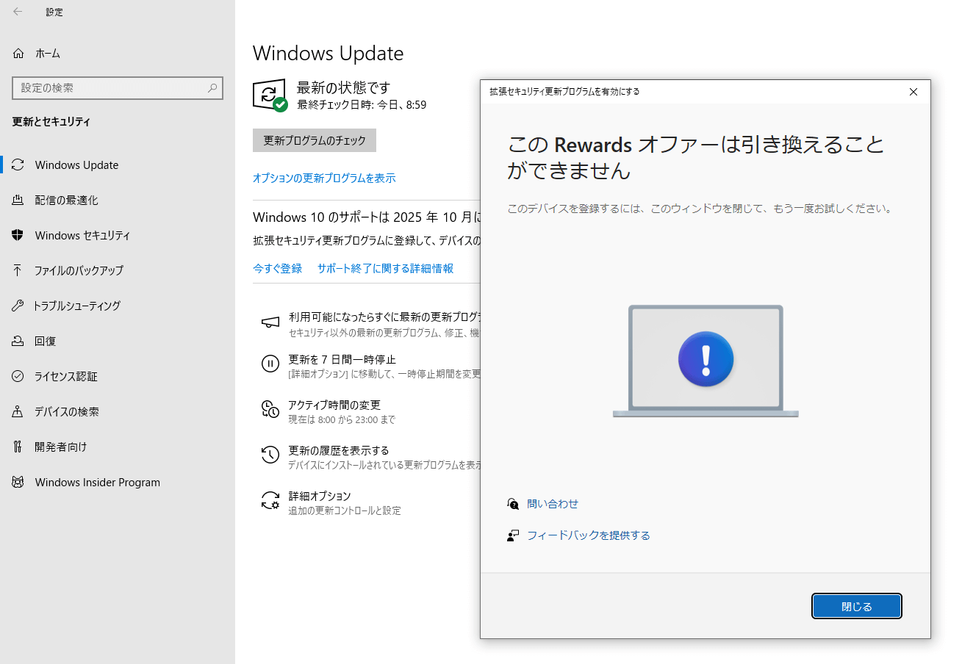962x664 pixels.
Task: Click the pause icon for 更新を7日間一時停止
Action: click(270, 364)
